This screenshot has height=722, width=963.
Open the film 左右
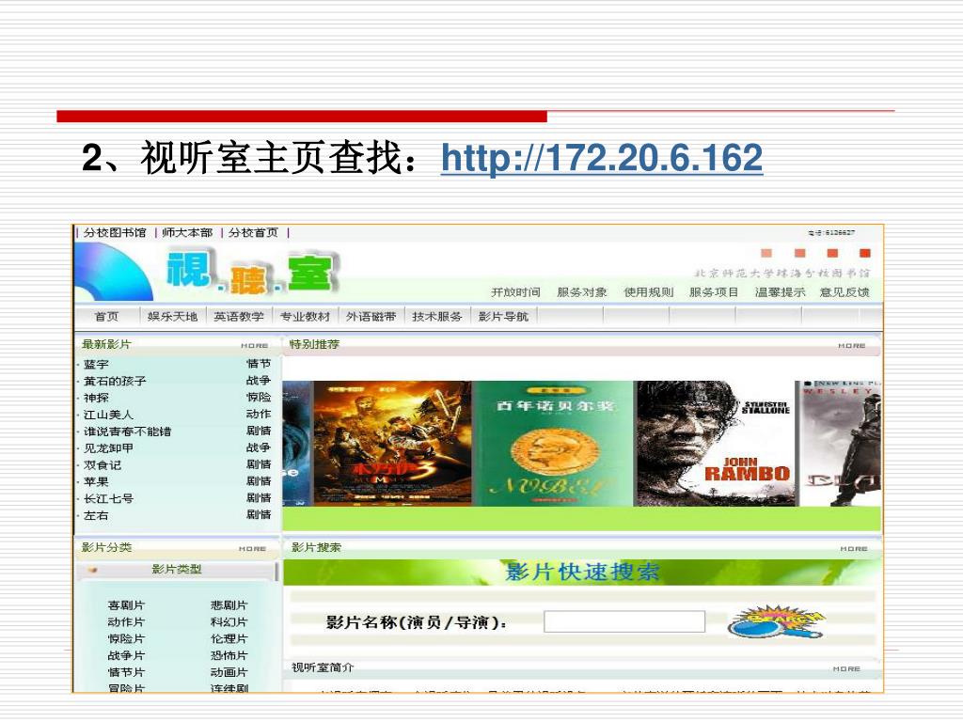96,515
